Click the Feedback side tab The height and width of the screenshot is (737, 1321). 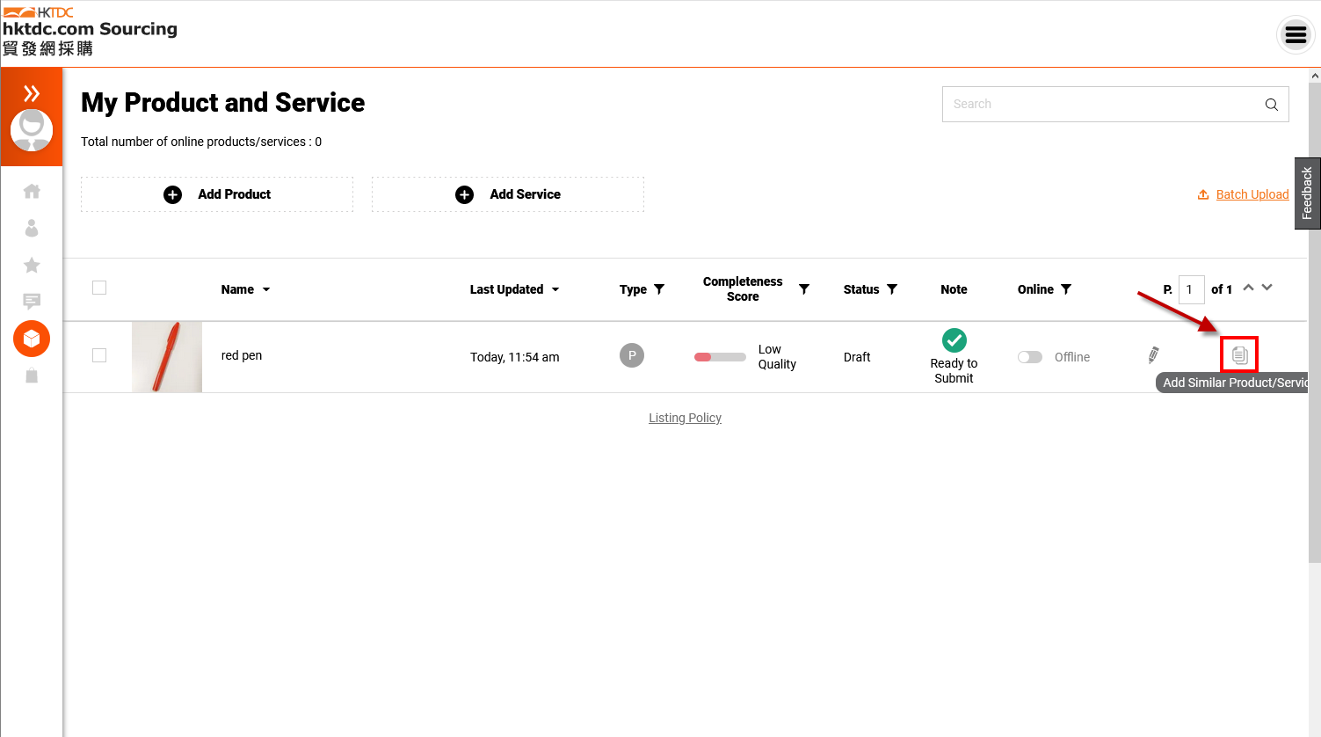pyautogui.click(x=1307, y=193)
